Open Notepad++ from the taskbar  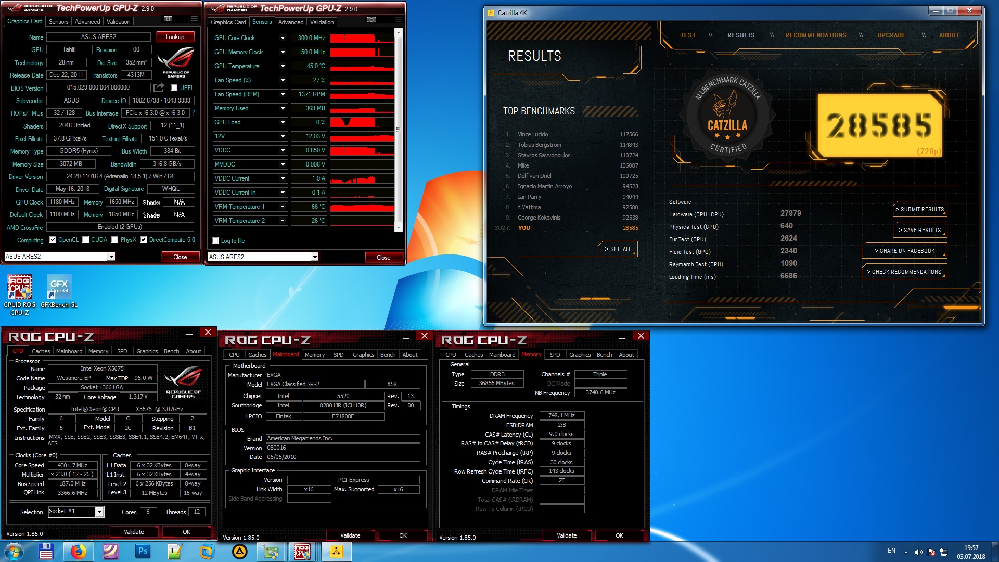pyautogui.click(x=174, y=552)
